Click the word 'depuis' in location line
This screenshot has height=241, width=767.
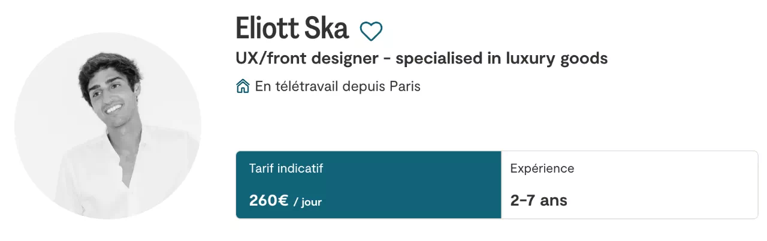364,86
